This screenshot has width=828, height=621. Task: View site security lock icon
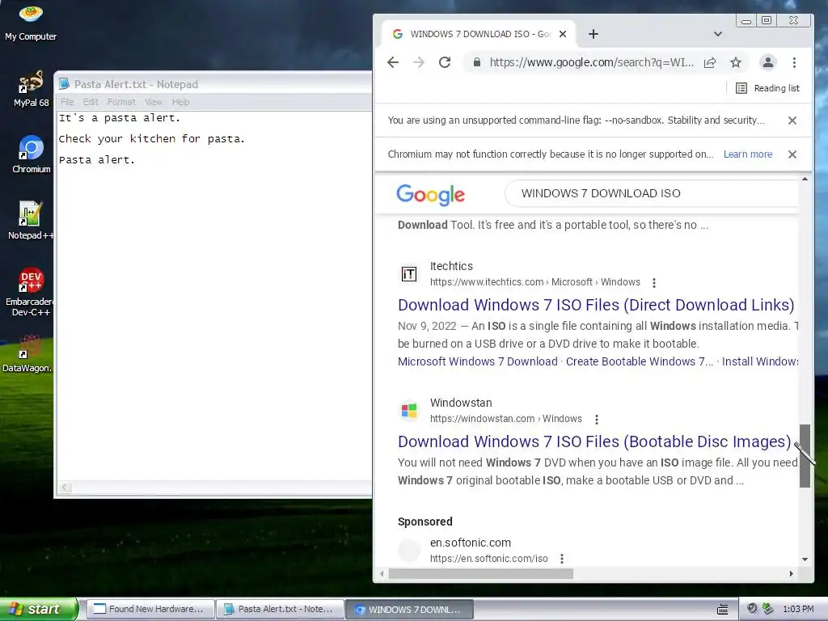[477, 62]
